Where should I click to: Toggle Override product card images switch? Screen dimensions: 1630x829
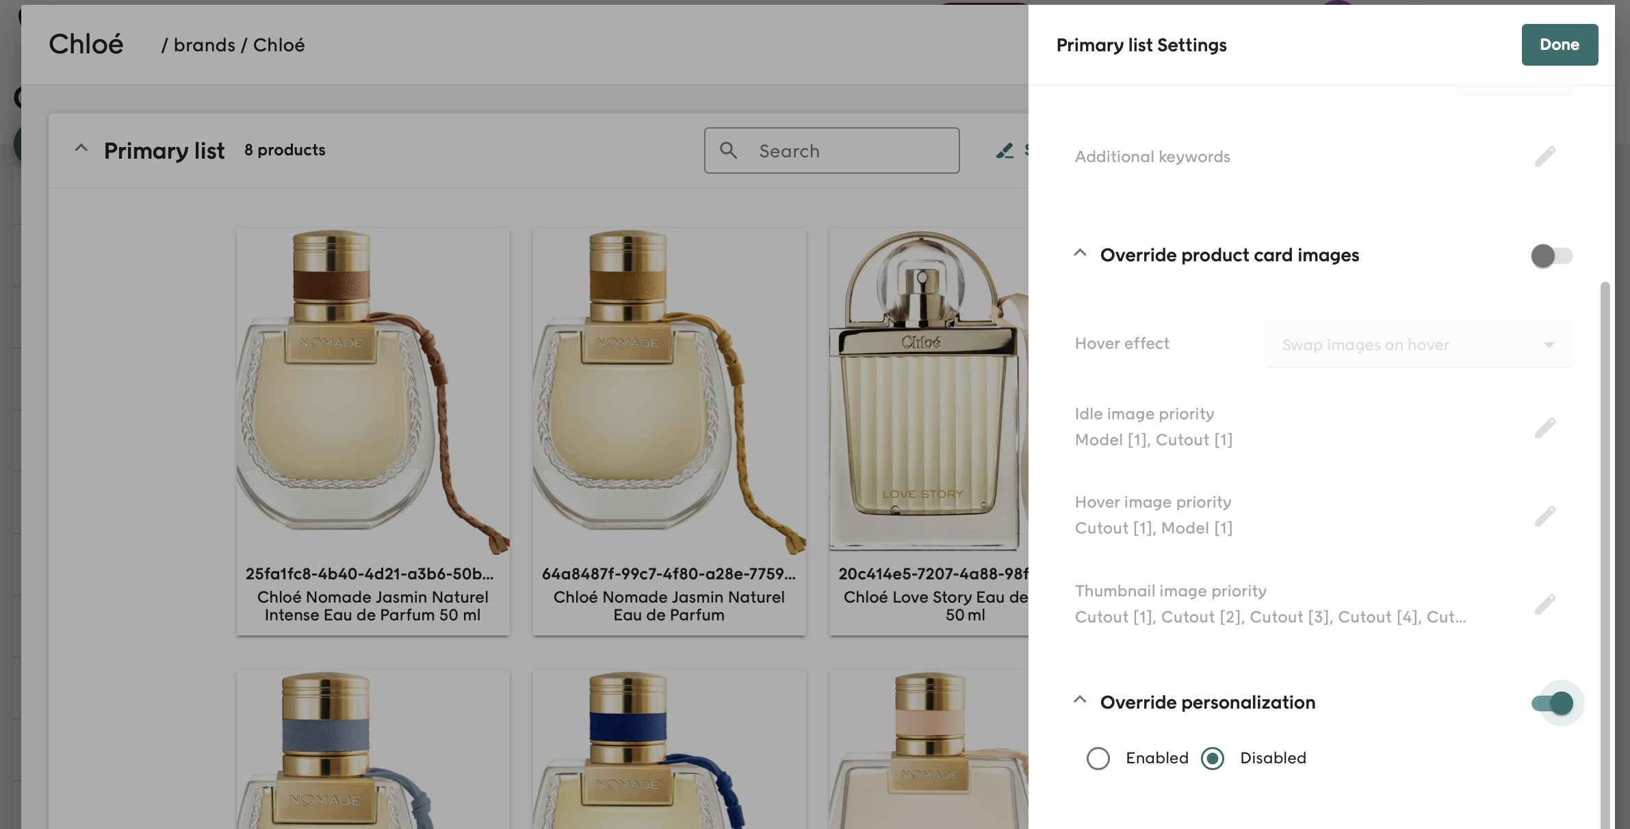[1551, 256]
